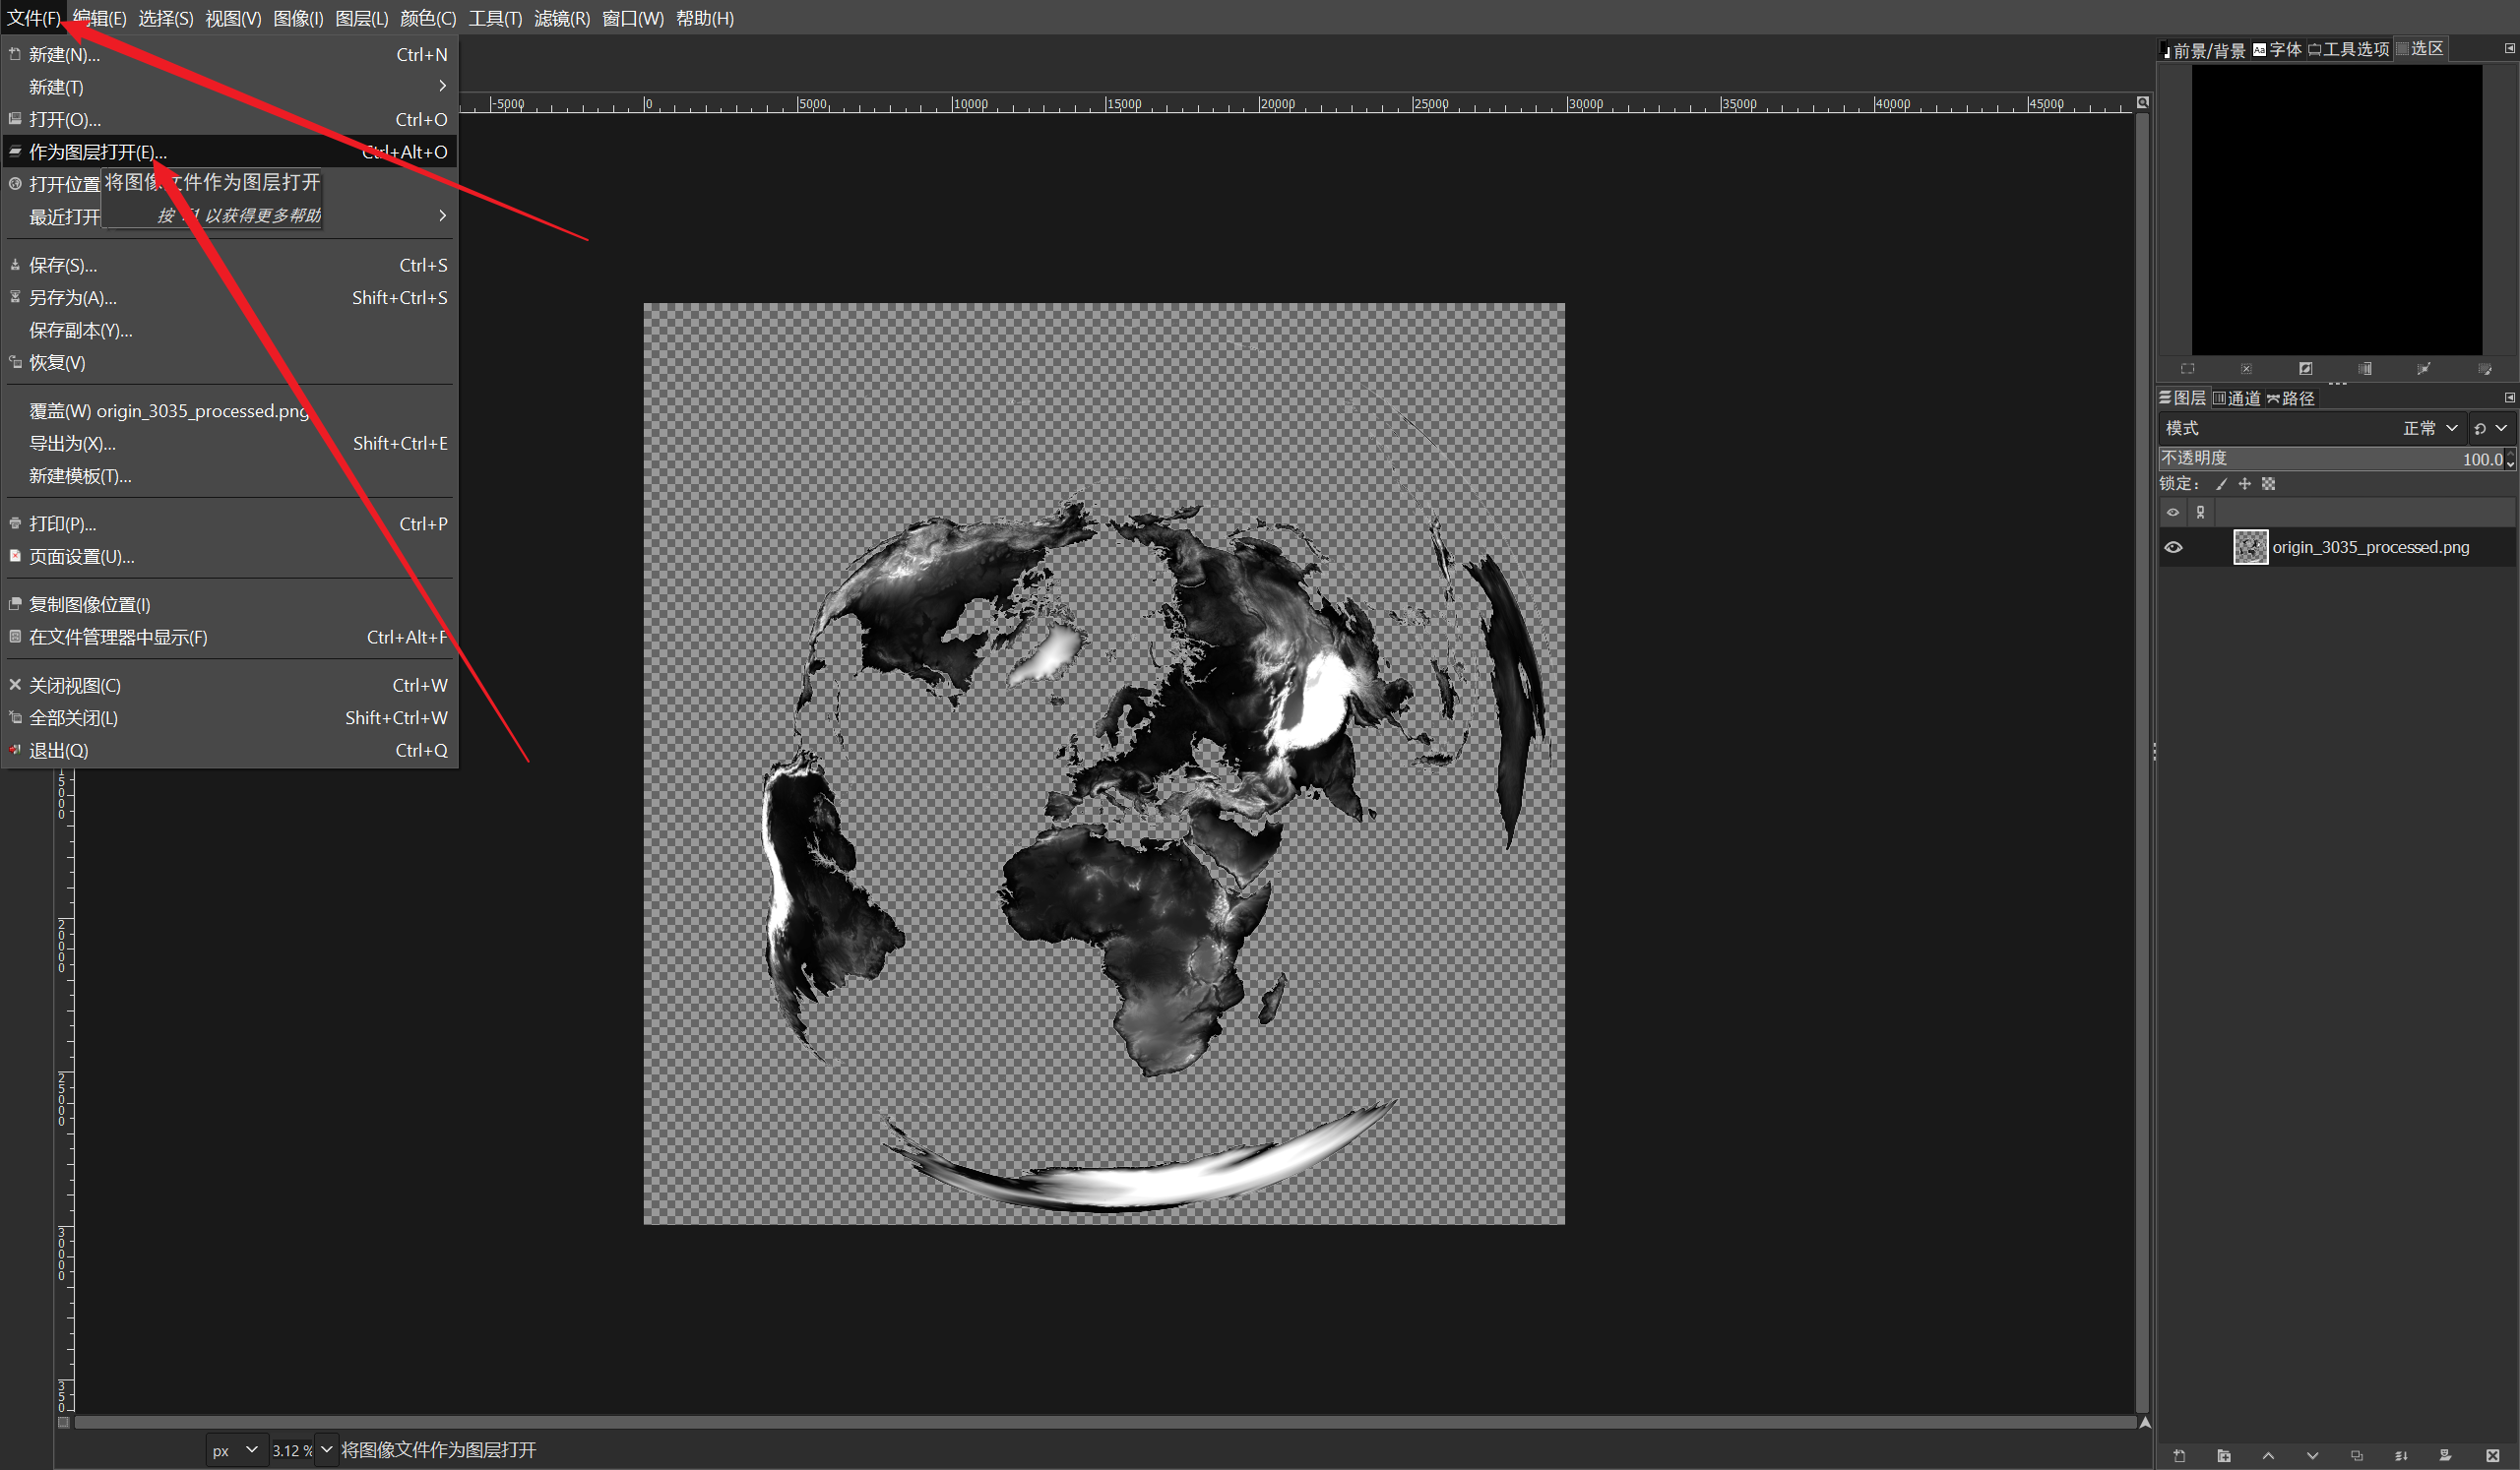
Task: Choose 退出(Q) from the File menu
Action: 229,751
